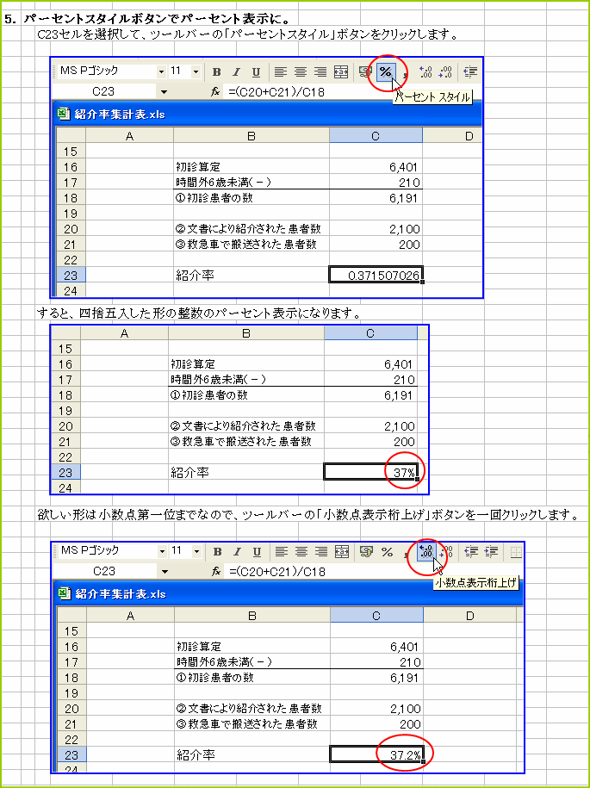Click Merge and Center in toolbar with 小数点表示桁上げ tooltip

[x=342, y=552]
